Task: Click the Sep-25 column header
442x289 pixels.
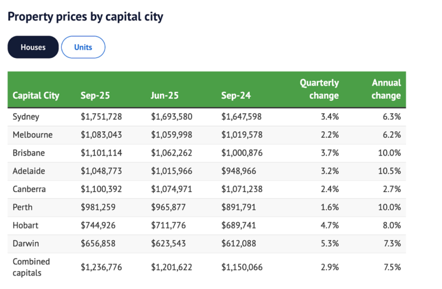Action: click(x=95, y=96)
